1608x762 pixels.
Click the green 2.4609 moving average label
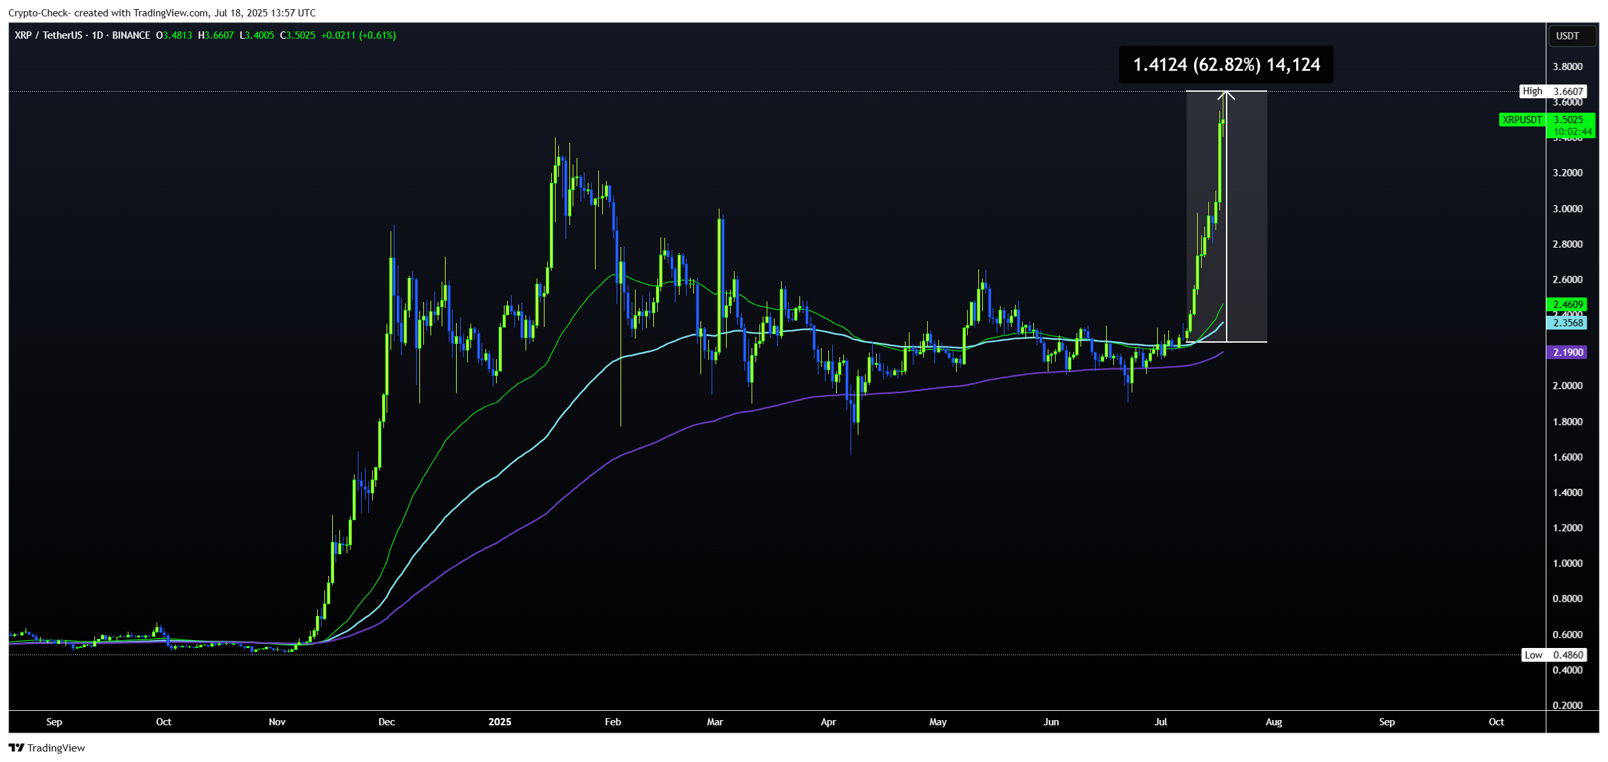coord(1567,304)
